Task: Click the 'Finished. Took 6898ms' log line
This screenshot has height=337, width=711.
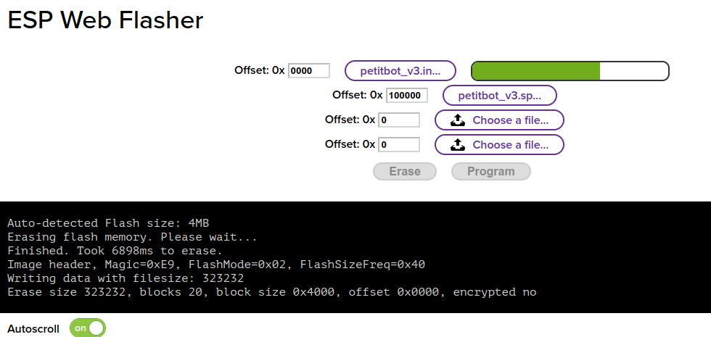Action: tap(115, 251)
